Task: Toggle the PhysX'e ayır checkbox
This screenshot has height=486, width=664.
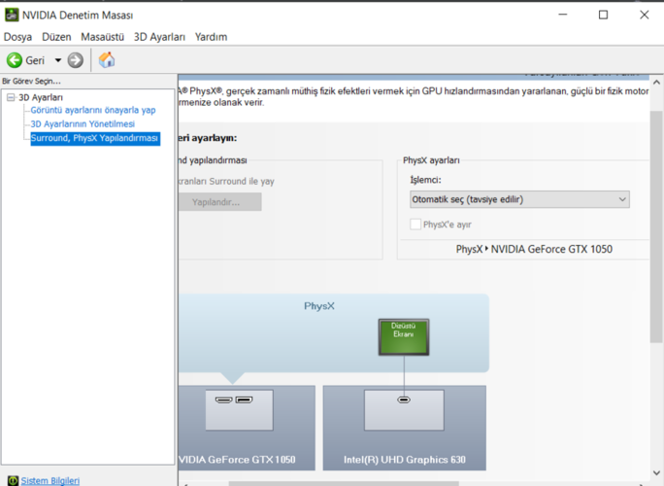Action: click(x=415, y=225)
